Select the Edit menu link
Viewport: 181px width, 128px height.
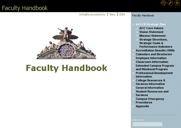tap(122, 15)
